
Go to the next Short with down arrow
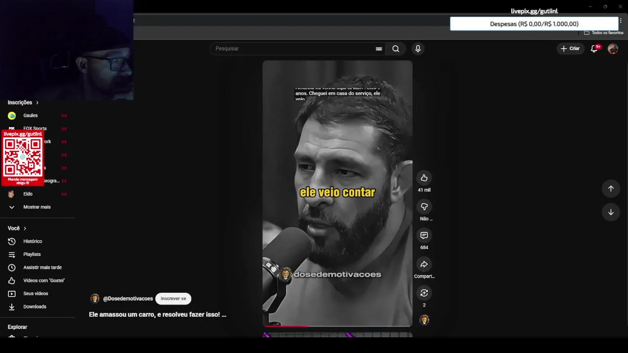pos(611,212)
